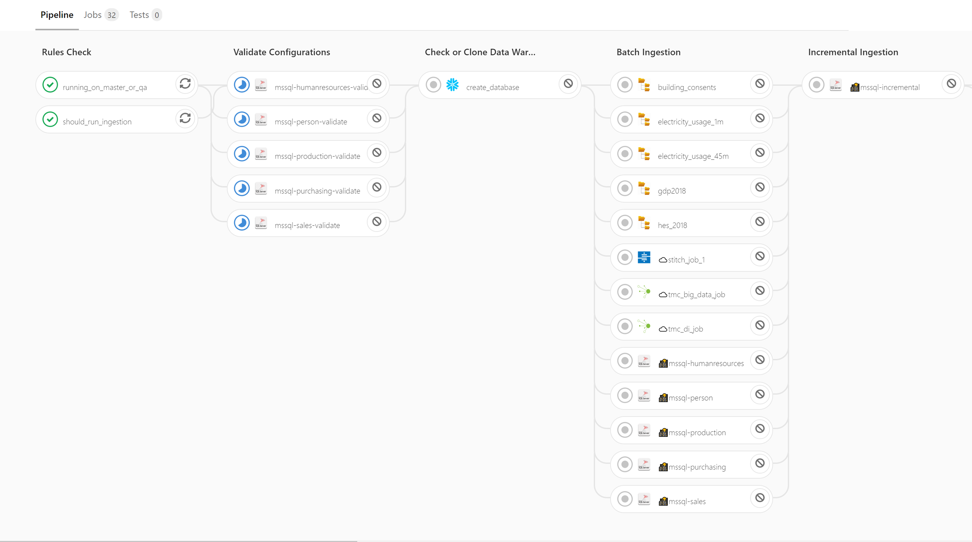Click the SQL Server icon on mssql-person-validate
Viewport: 972px width, 542px height.
[261, 119]
